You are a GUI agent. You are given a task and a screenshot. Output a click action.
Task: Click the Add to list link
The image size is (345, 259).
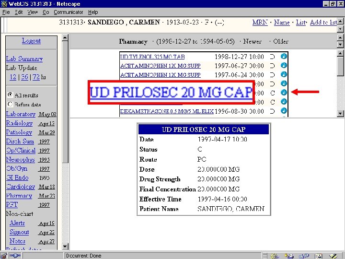point(323,22)
